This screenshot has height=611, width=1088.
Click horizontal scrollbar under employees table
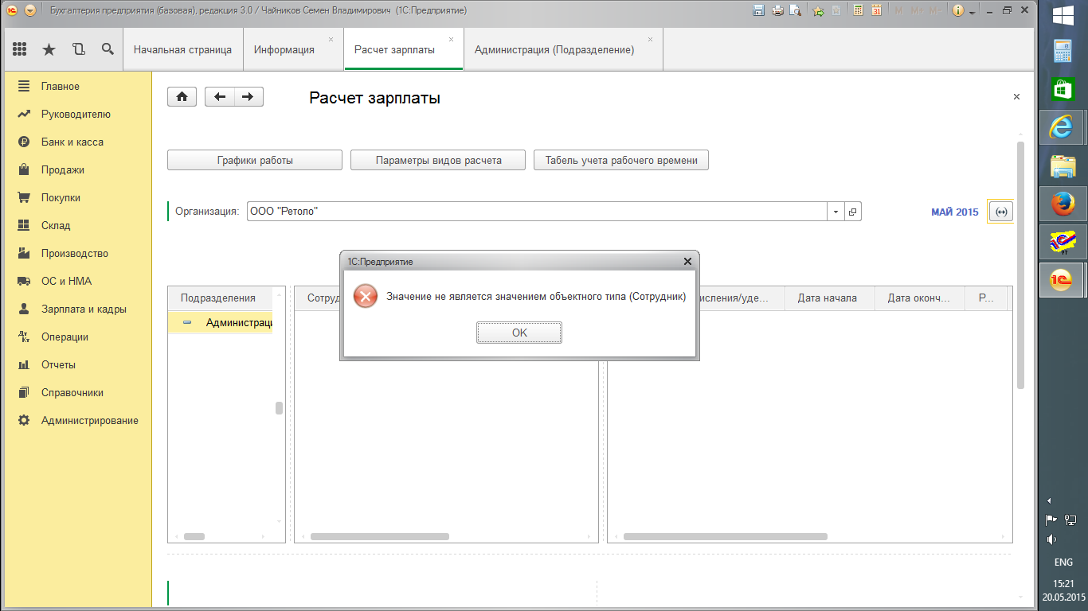(380, 537)
